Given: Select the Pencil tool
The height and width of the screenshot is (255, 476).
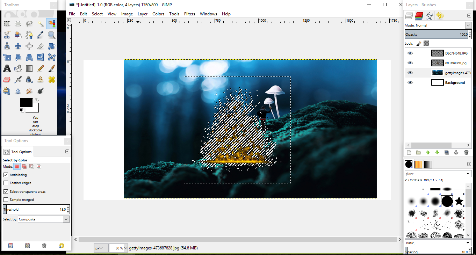Looking at the screenshot, I should tap(41, 68).
